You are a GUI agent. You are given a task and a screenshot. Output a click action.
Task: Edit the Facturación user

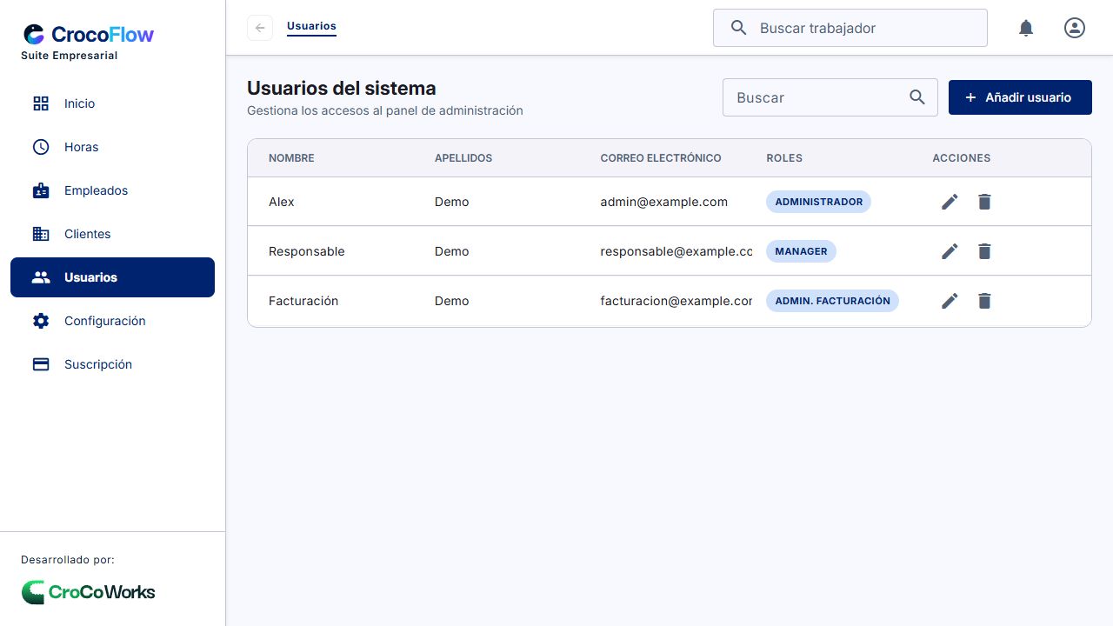950,301
